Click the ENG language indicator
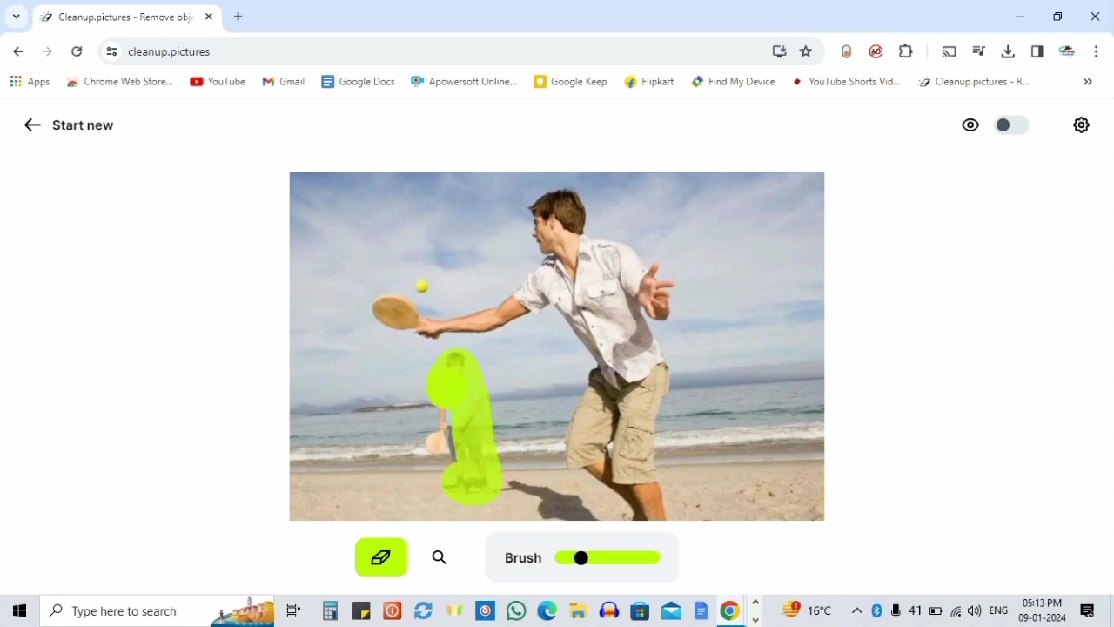The height and width of the screenshot is (627, 1114). point(998,610)
